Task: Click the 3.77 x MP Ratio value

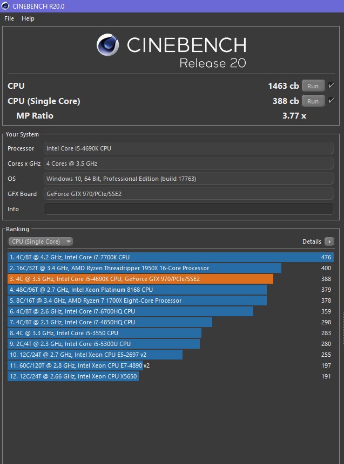Action: [294, 116]
